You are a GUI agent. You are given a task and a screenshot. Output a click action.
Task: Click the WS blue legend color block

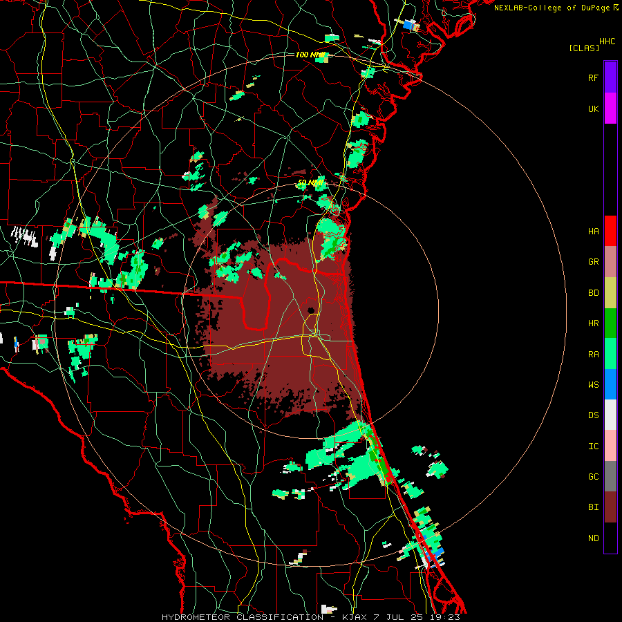point(610,384)
